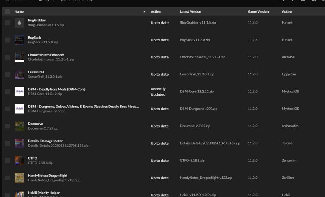
Task: Open DBM - Deadly Boss Mods (DBM-Core) name
Action: pyautogui.click(x=57, y=89)
